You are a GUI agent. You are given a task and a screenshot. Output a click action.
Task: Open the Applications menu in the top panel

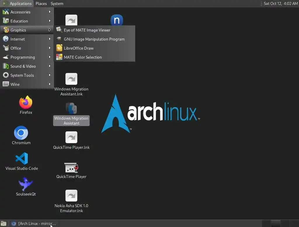pyautogui.click(x=17, y=4)
